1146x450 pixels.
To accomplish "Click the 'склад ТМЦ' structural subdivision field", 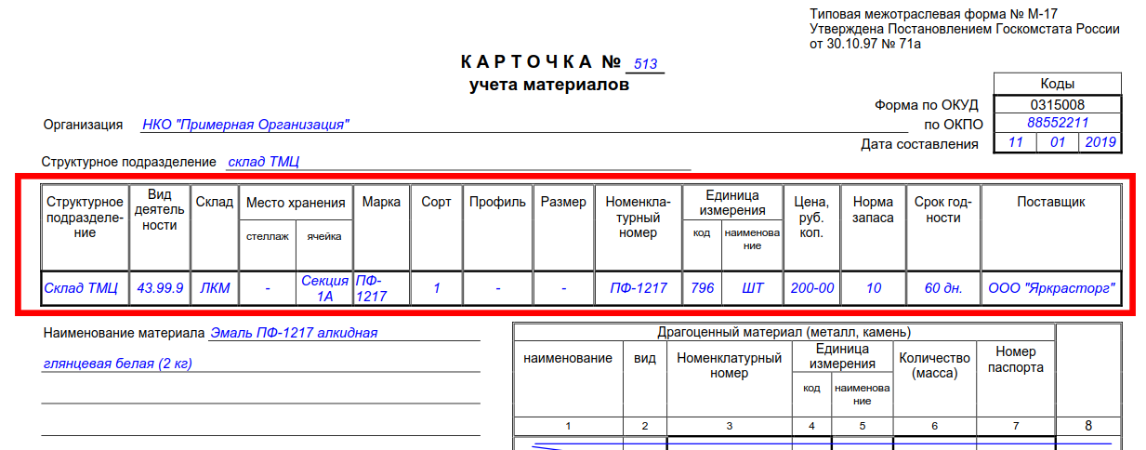I will [x=263, y=162].
